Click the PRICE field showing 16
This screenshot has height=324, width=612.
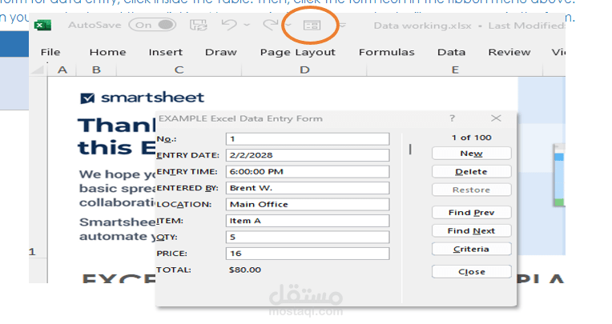pyautogui.click(x=308, y=254)
